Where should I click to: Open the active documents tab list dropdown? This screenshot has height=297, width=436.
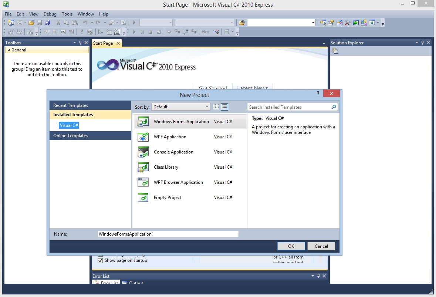324,43
